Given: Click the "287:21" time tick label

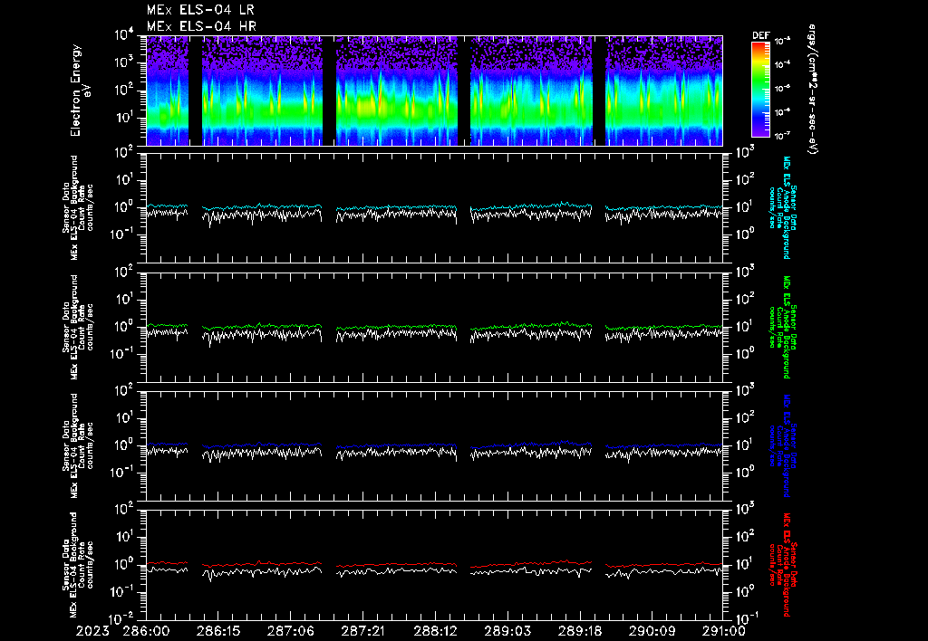Looking at the screenshot, I should point(362,631).
